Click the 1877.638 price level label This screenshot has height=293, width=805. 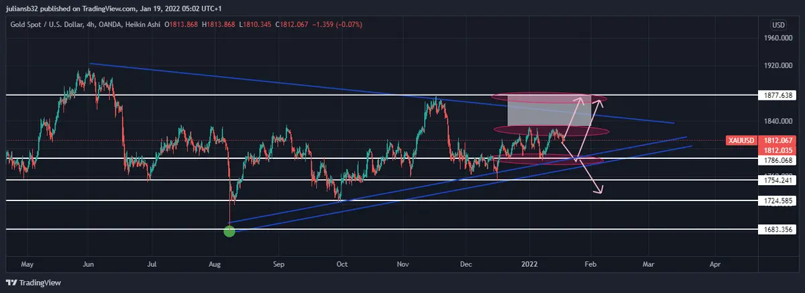pyautogui.click(x=777, y=95)
